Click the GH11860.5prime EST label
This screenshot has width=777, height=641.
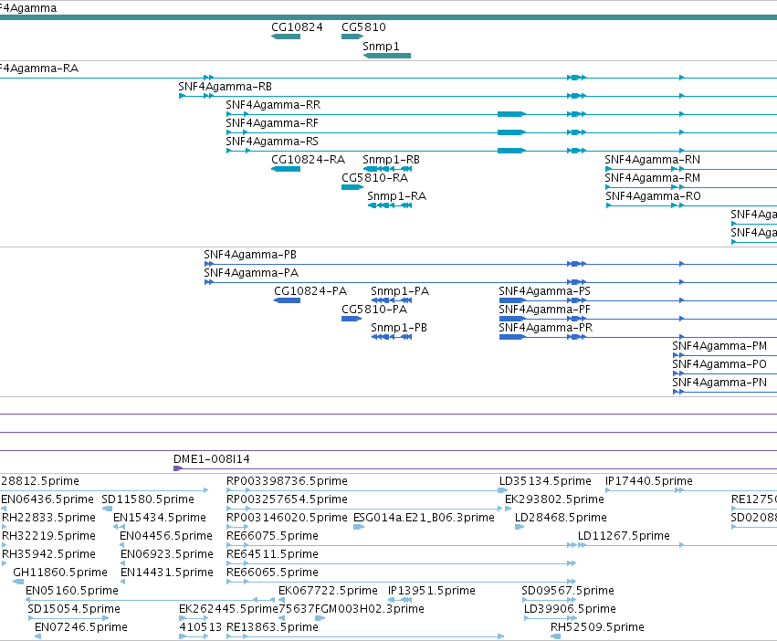coord(60,573)
